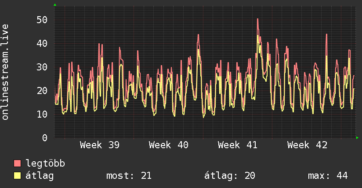The width and height of the screenshot is (362, 188).
Task: Click the pink legtöbb legend swatch
Action: [x=17, y=163]
